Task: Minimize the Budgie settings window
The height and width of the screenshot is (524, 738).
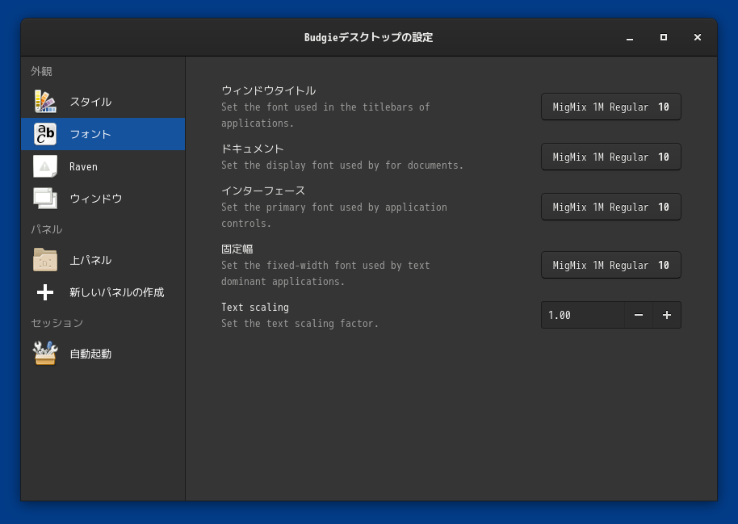Action: 630,37
